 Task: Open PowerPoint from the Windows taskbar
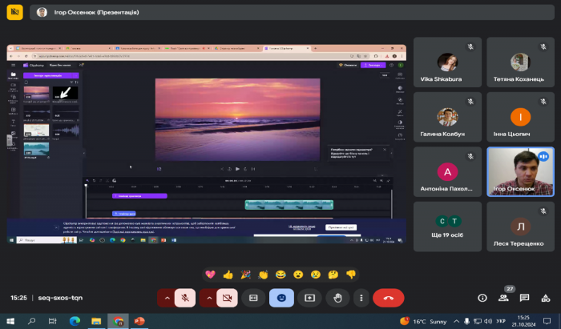pos(140,321)
